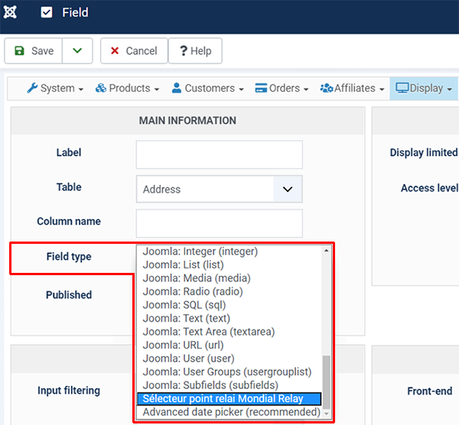This screenshot has width=459, height=425.
Task: Select Joomla: Media (media) option
Action: point(229,278)
